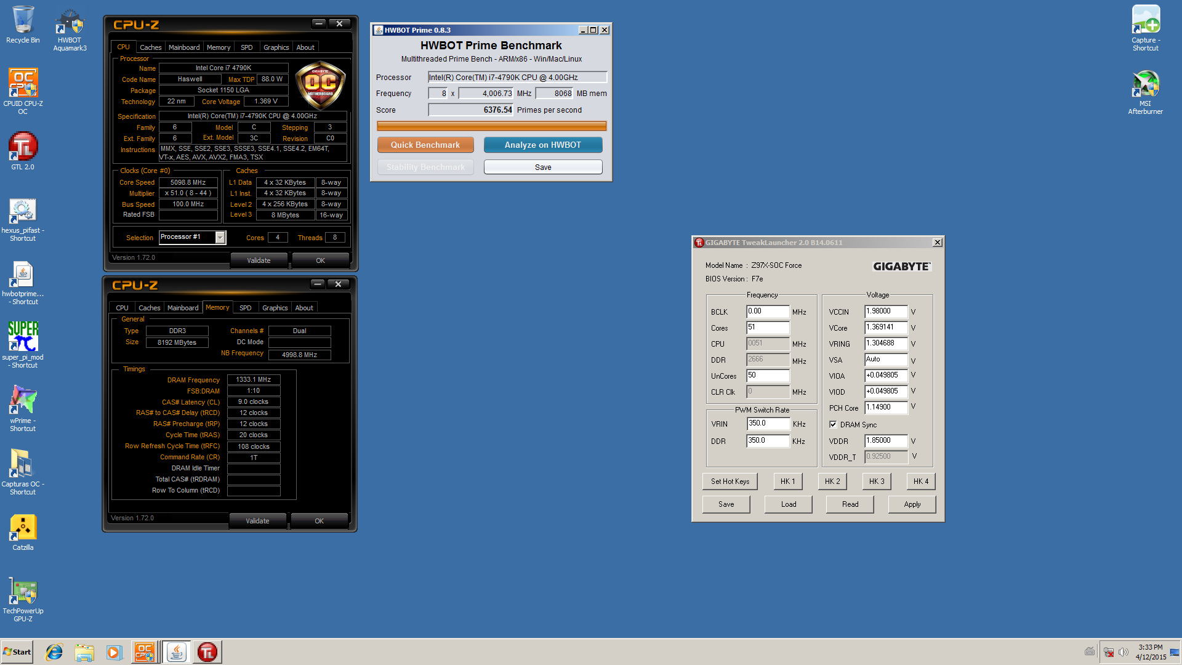Open CPUID CPU-Z OC desktop icon
Viewport: 1182px width, 665px height.
23,91
